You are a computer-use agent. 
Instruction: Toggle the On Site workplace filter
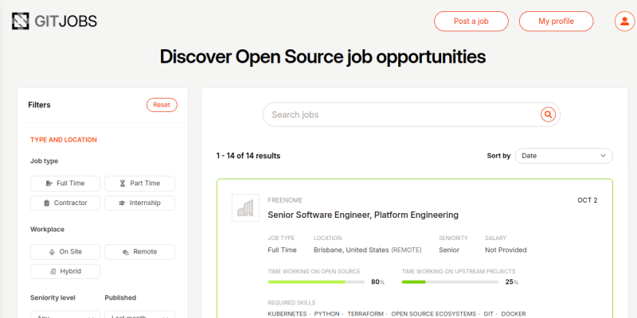(x=65, y=252)
